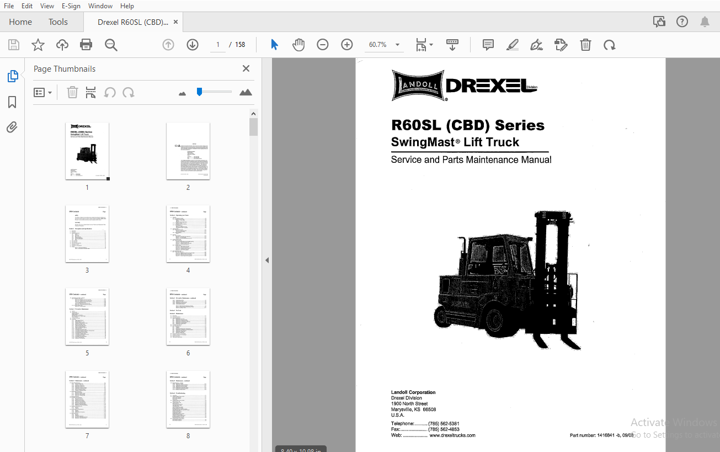Click the share review chat icon
The image size is (720, 452).
[x=659, y=22]
